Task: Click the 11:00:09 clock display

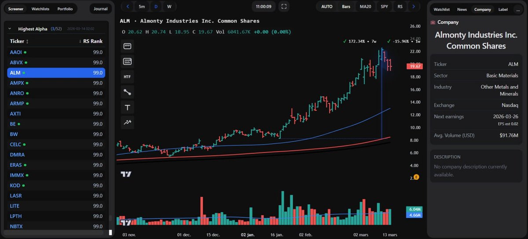Action: click(264, 7)
